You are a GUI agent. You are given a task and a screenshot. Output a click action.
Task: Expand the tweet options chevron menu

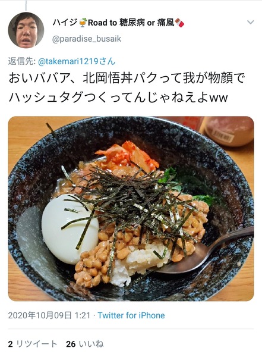click(250, 23)
